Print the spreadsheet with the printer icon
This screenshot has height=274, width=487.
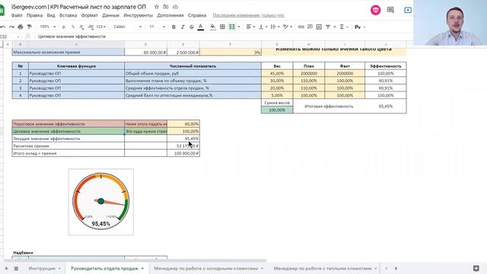pos(21,27)
